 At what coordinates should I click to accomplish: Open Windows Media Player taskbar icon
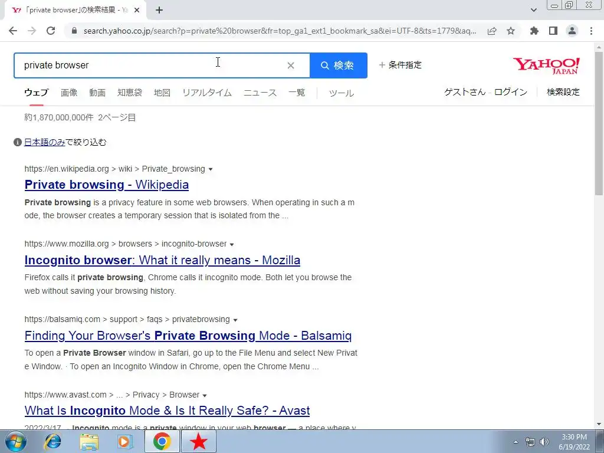125,441
